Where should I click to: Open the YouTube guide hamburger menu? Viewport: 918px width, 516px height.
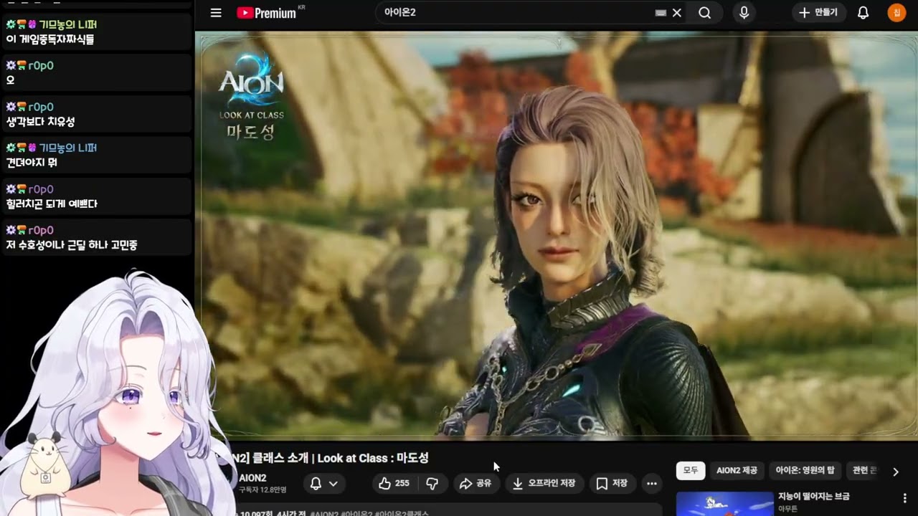click(x=216, y=13)
